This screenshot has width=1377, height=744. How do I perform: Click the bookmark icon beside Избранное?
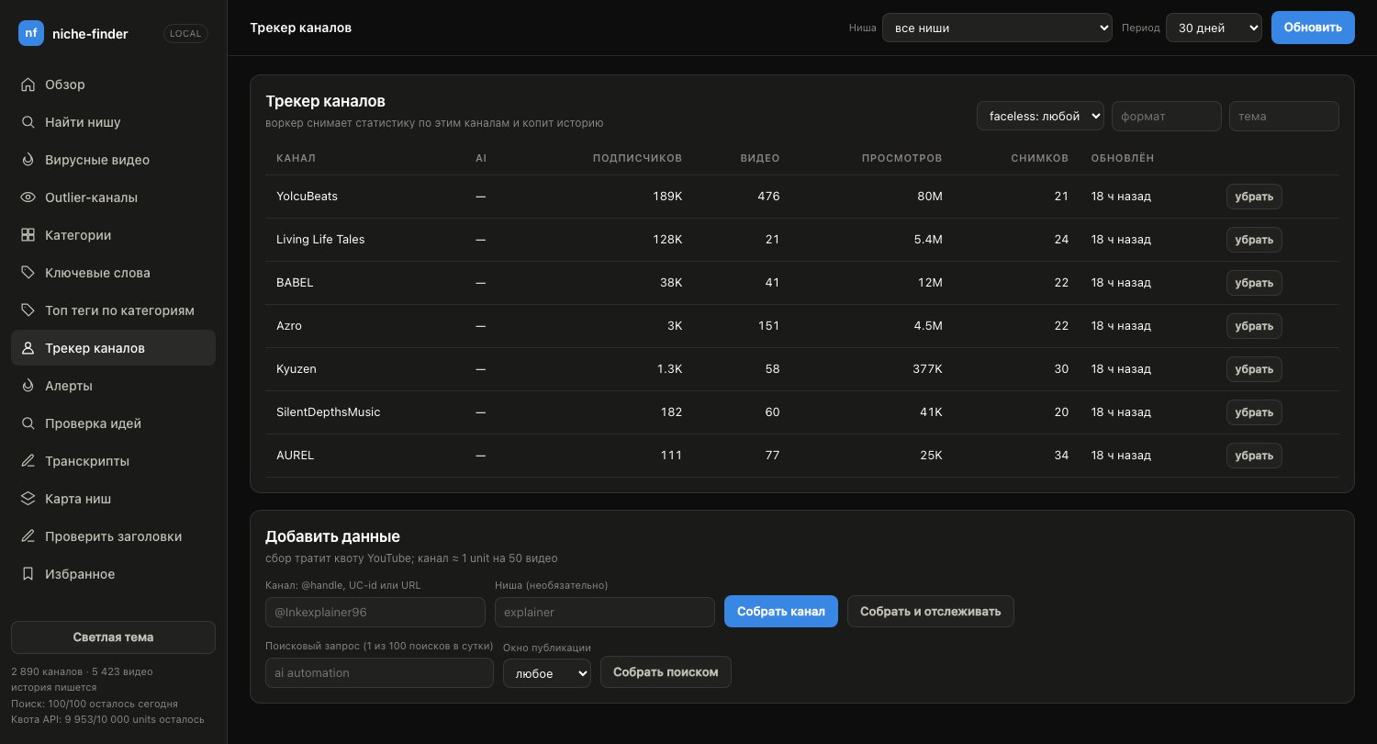point(28,574)
